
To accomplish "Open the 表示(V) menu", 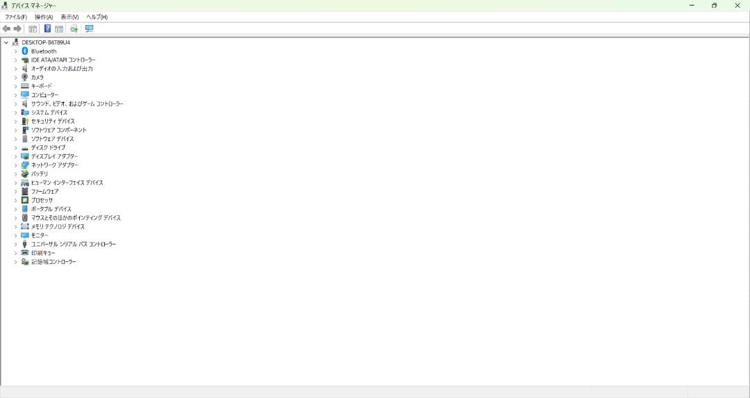I will [69, 17].
